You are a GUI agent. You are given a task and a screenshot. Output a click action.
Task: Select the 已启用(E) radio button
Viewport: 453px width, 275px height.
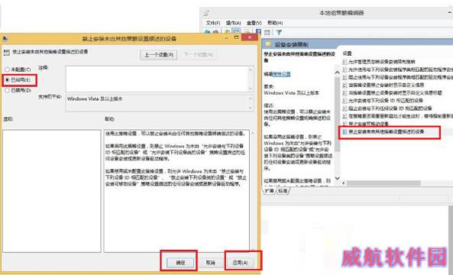coord(7,80)
